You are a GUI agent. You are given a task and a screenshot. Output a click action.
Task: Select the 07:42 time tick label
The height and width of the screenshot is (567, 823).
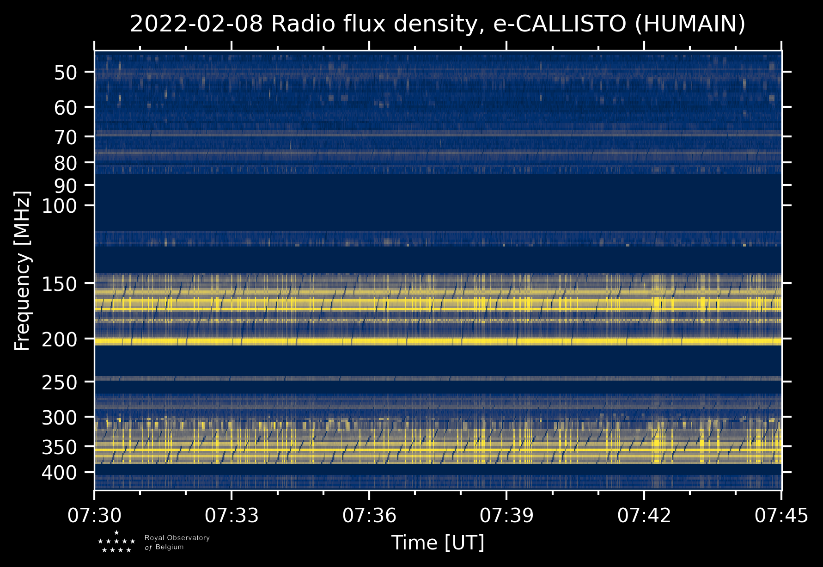(644, 515)
